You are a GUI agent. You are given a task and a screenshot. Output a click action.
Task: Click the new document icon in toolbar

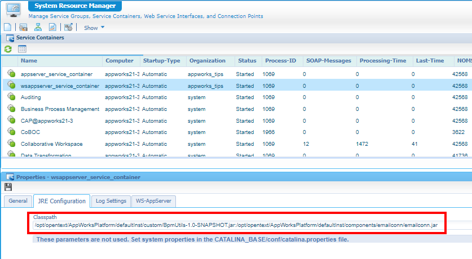[7, 27]
